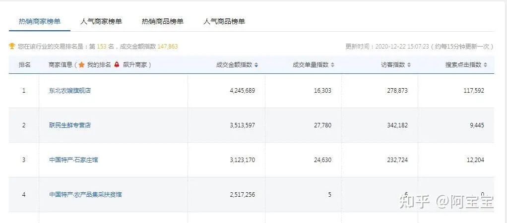This screenshot has width=507, height=223.
Task: Select value 4,245,689 in first row
Action: point(242,91)
